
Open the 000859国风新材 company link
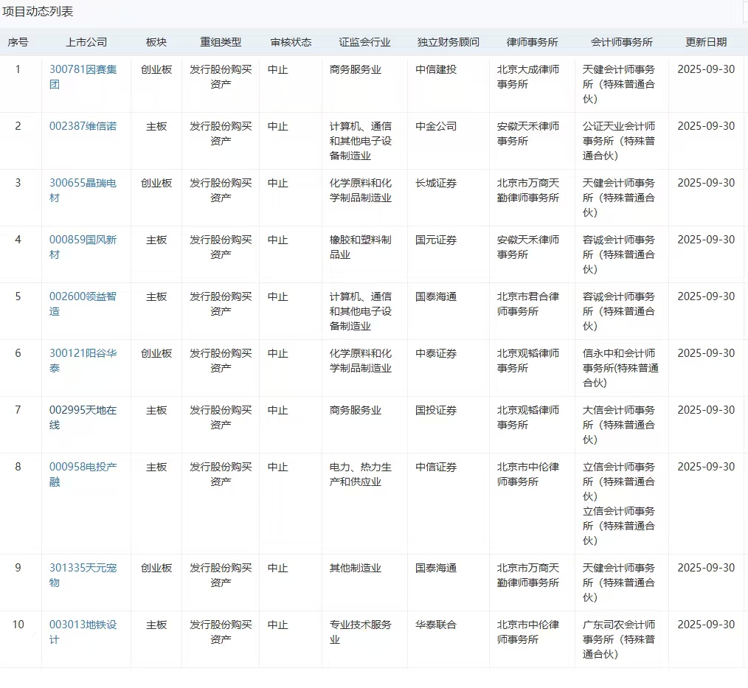(x=83, y=247)
